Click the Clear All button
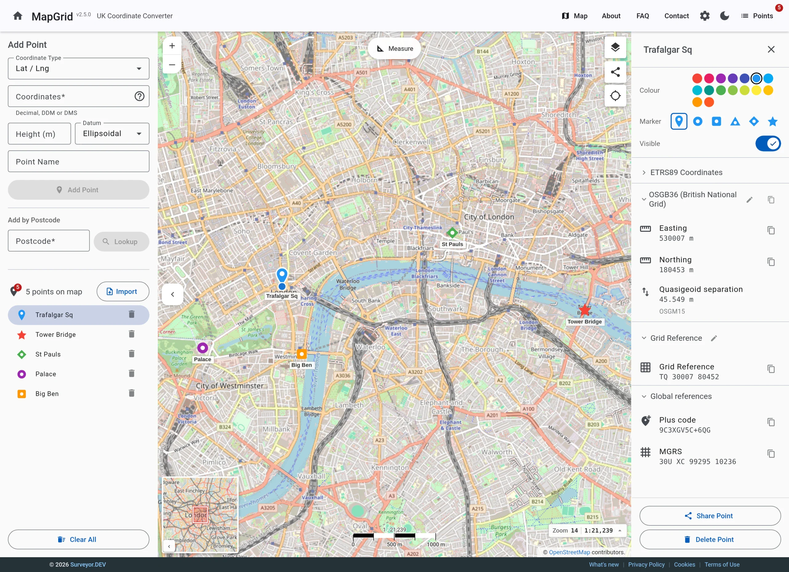The width and height of the screenshot is (789, 572). 79,539
